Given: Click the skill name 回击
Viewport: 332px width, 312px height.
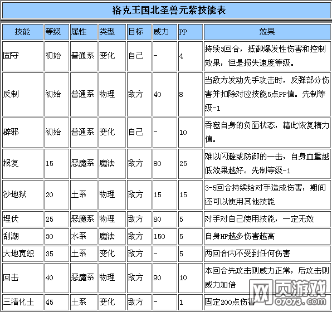Looking at the screenshot, I should pyautogui.click(x=11, y=277).
